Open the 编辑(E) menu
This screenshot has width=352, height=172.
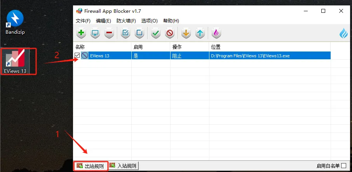[x=103, y=21]
